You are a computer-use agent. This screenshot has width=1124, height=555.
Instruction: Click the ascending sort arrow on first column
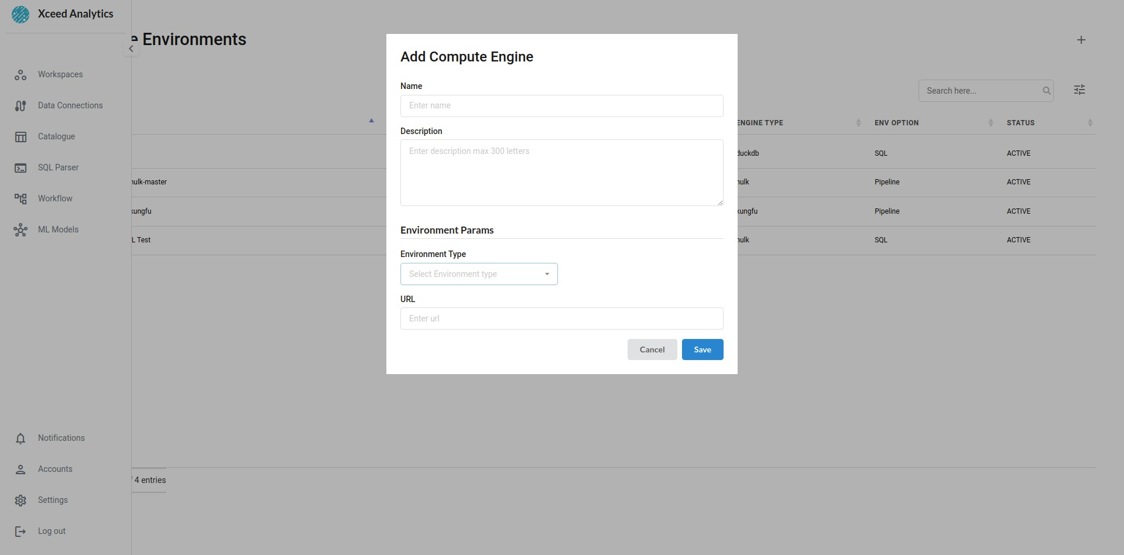[x=371, y=121]
